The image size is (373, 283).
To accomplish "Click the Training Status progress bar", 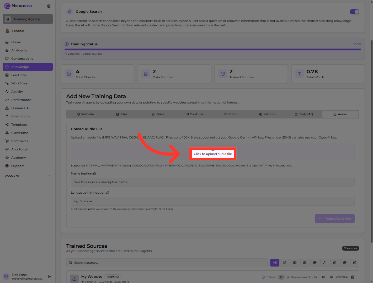I will tap(213, 49).
